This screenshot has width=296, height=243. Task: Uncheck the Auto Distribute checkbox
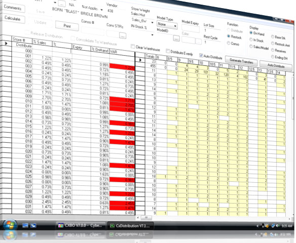pos(201,55)
